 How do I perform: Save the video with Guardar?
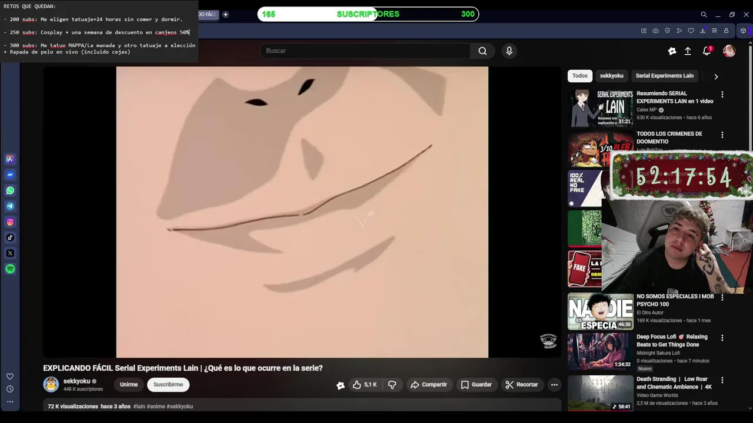tap(477, 385)
